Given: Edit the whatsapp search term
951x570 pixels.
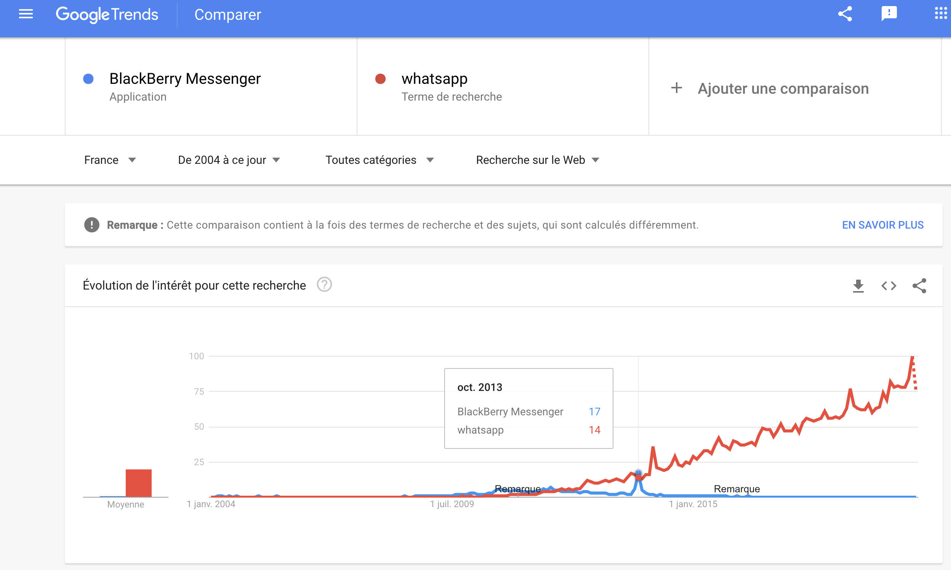Looking at the screenshot, I should pos(434,79).
